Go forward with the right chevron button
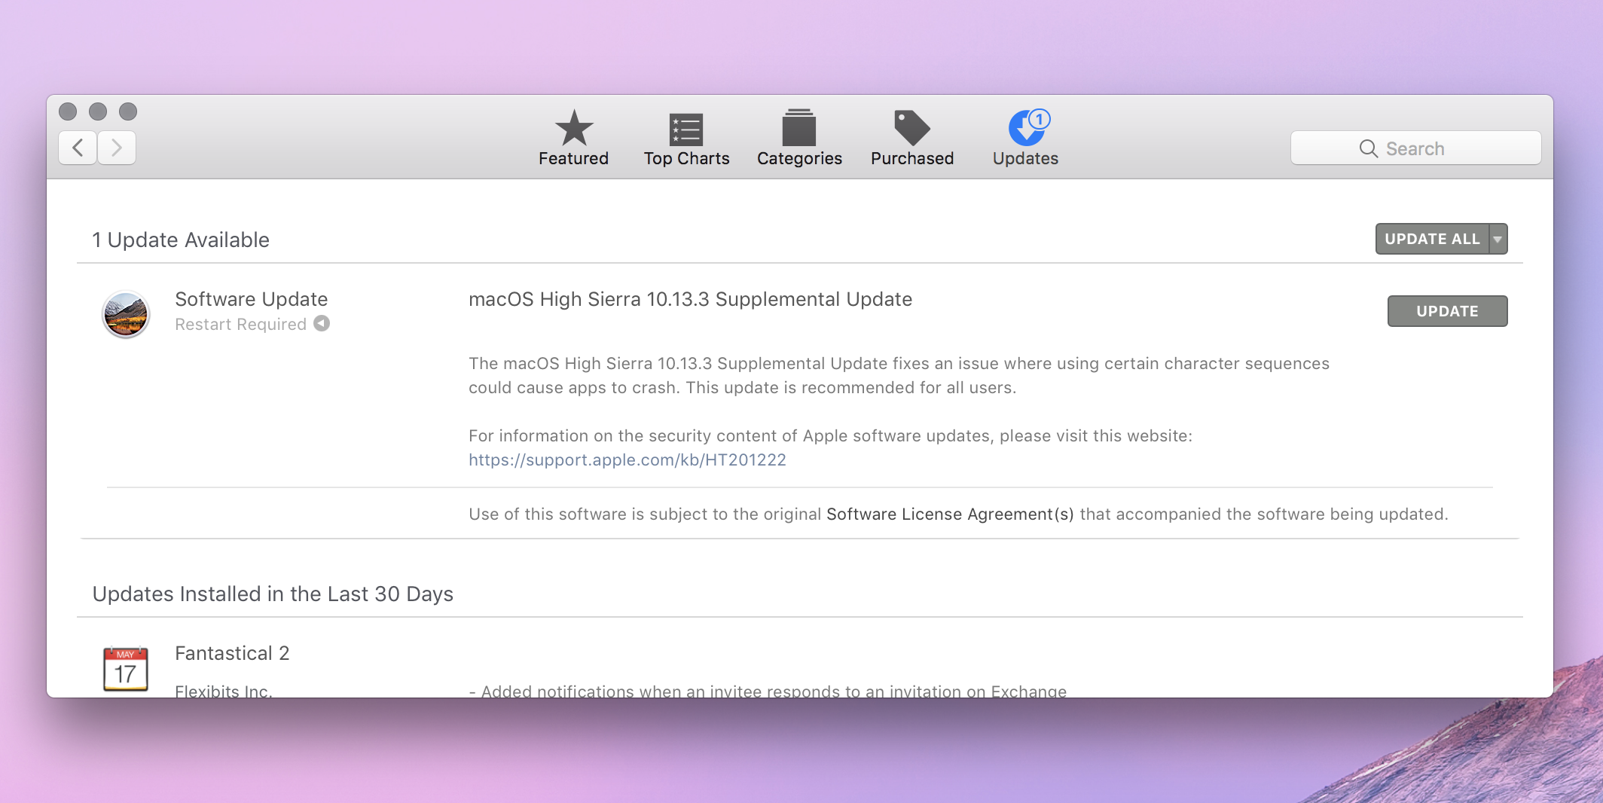Image resolution: width=1603 pixels, height=803 pixels. [117, 148]
